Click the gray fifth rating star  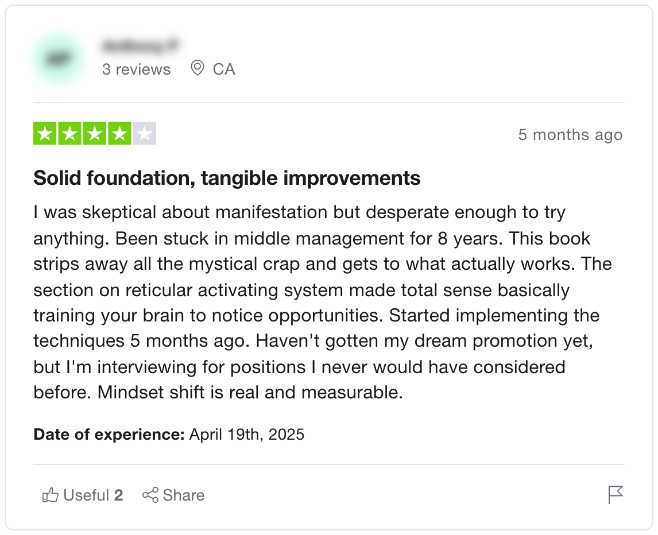point(144,134)
